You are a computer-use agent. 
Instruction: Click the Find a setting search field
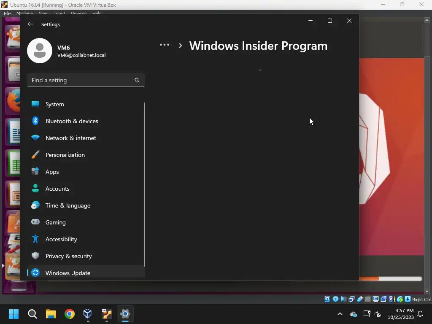click(x=86, y=80)
